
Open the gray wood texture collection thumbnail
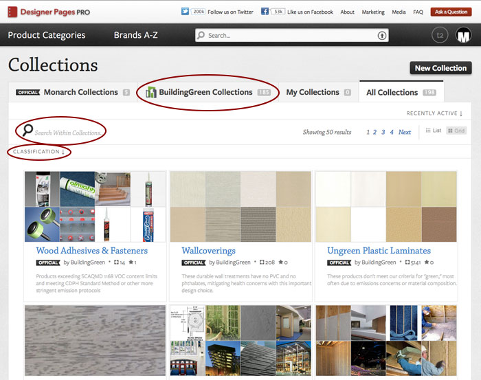95,340
